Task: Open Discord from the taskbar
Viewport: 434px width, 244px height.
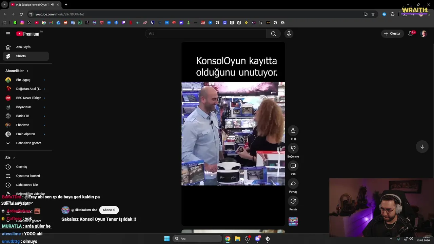Action: 257,239
